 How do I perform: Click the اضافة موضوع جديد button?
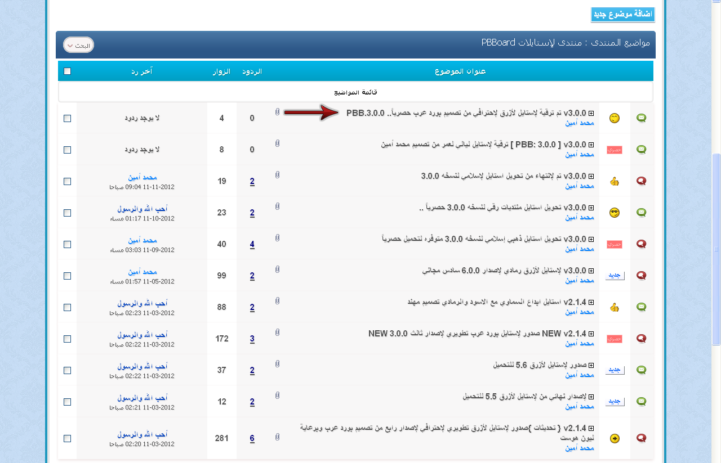point(623,15)
